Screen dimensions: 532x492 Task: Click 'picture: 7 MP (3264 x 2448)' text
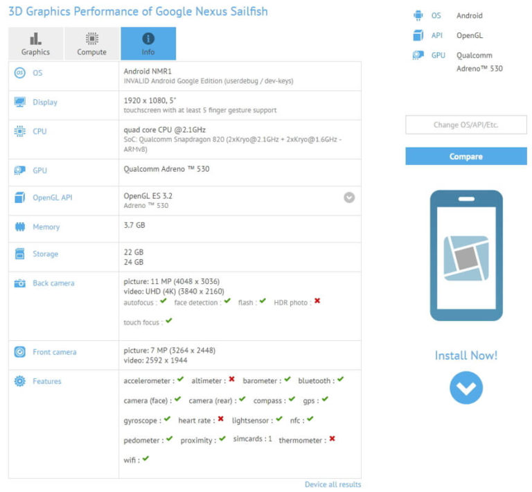coord(169,351)
